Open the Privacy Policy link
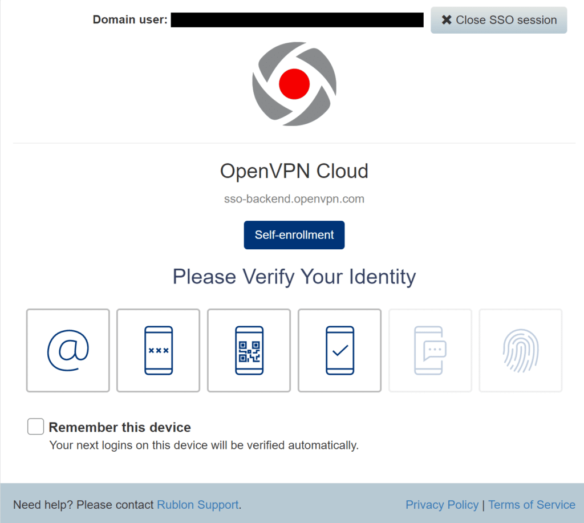Screen dimensions: 584x523 (442, 505)
